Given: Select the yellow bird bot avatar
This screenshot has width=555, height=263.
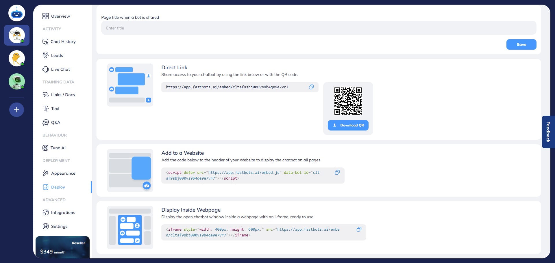Looking at the screenshot, I should pyautogui.click(x=16, y=58).
